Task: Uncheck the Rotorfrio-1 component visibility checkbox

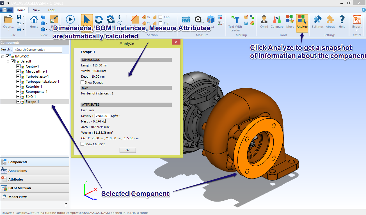Action: [18, 87]
